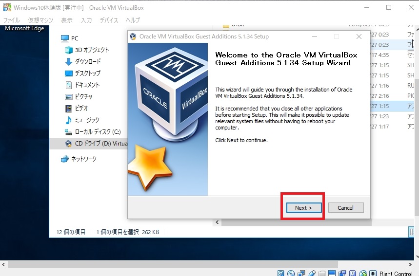The height and width of the screenshot is (276, 419).
Task: Click the VM vertical scrollbar down arrow
Action: [417, 257]
